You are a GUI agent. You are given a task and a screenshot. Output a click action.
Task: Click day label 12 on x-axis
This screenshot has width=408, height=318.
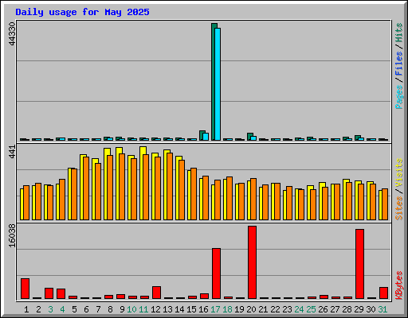[x=155, y=309]
